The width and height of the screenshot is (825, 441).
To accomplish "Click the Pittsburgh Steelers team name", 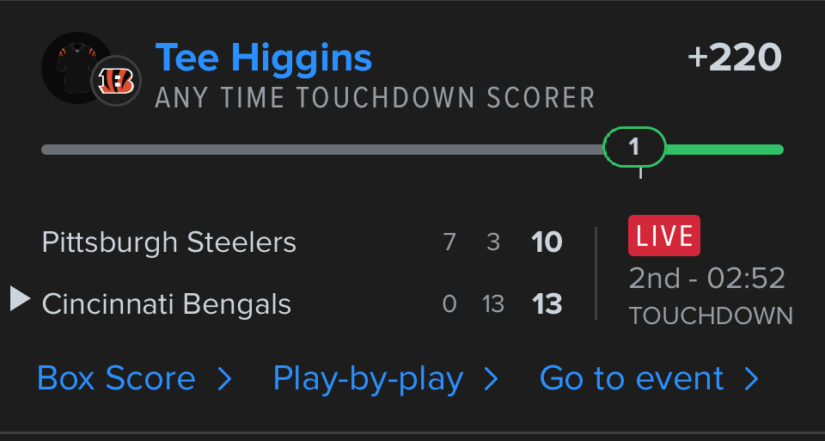I will pyautogui.click(x=169, y=242).
